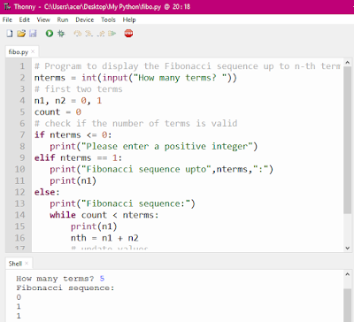Open the Edit menu

pyautogui.click(x=25, y=19)
